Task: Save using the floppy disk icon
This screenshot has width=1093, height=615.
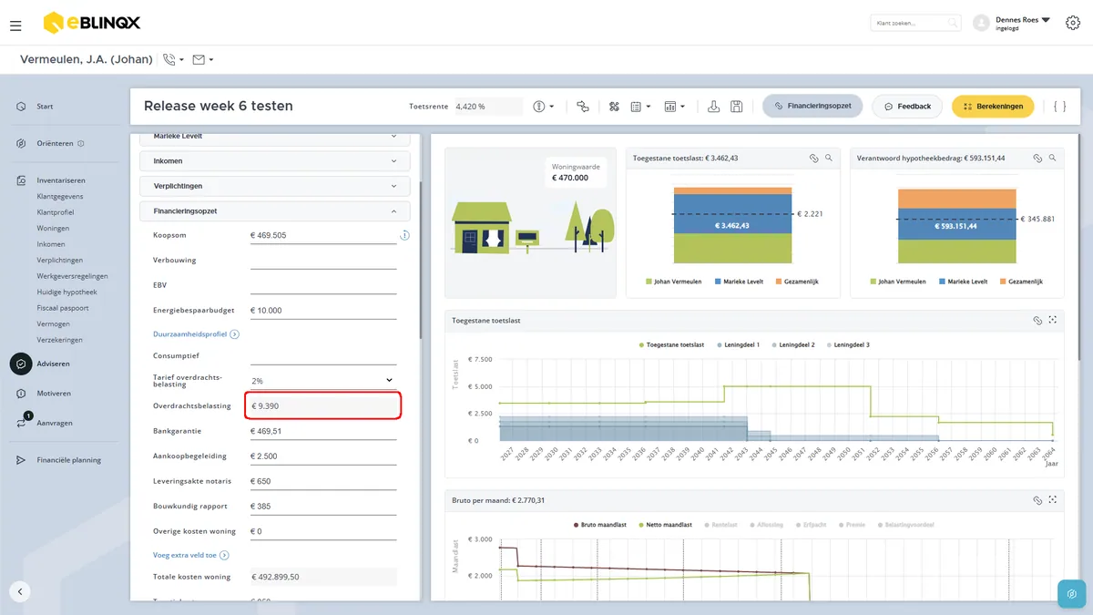Action: [737, 107]
